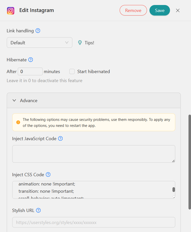Open the Default link handling dropdown
The height and width of the screenshot is (232, 191).
pos(39,43)
